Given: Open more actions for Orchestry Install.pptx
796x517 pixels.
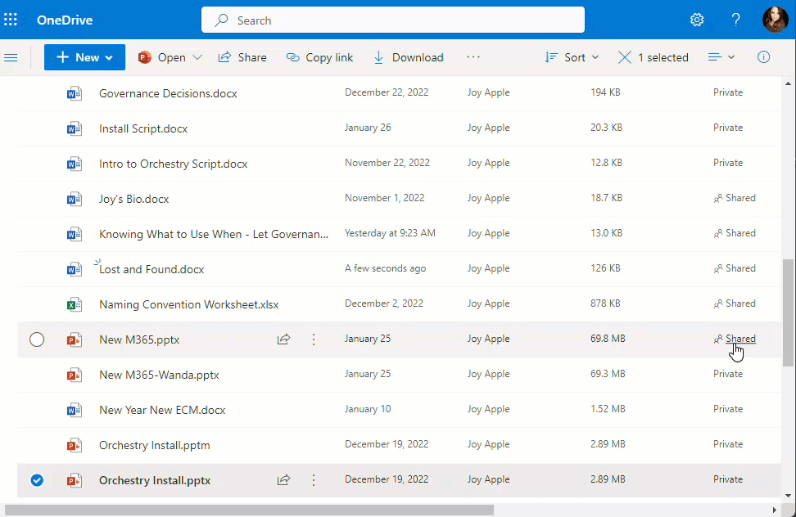Looking at the screenshot, I should (x=314, y=480).
